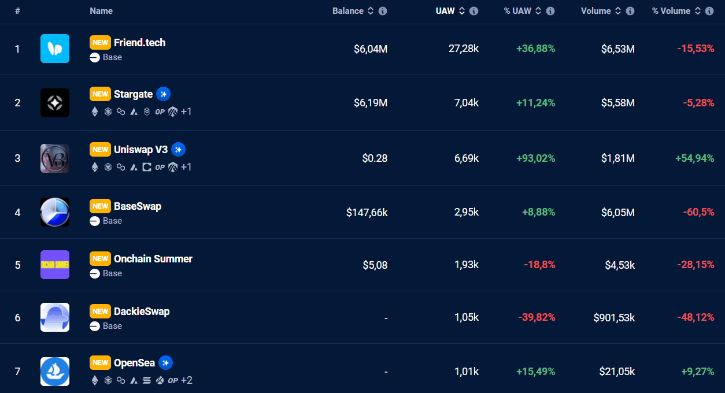Click the OpenSea app logo
This screenshot has width=725, height=393.
click(x=55, y=372)
